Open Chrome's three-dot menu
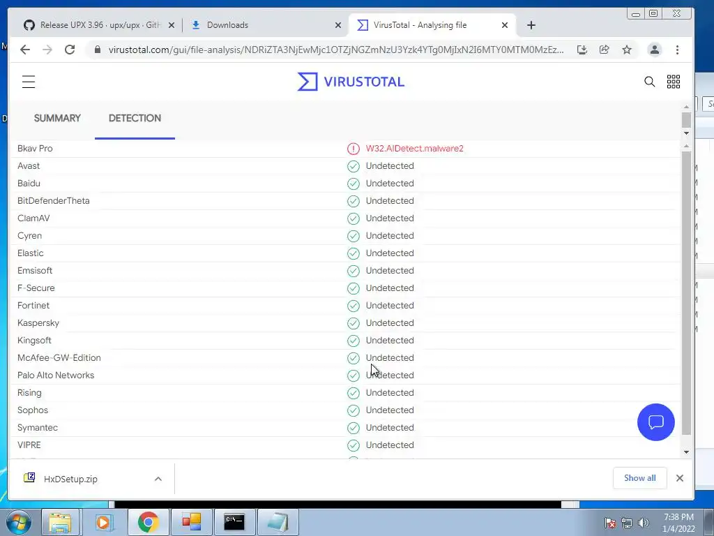Viewport: 714px width, 536px height. coord(677,50)
